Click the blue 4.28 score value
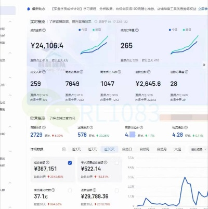The height and width of the screenshot is (209, 208). [177, 135]
